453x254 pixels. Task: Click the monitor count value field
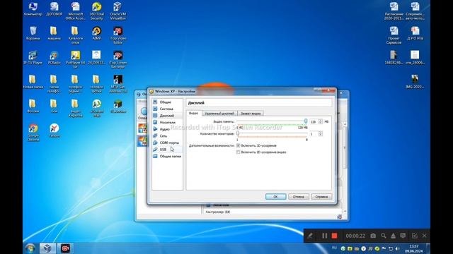(x=314, y=134)
